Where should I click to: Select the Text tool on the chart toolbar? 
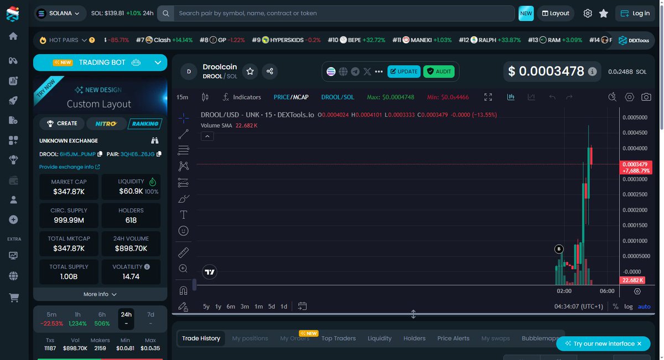183,214
